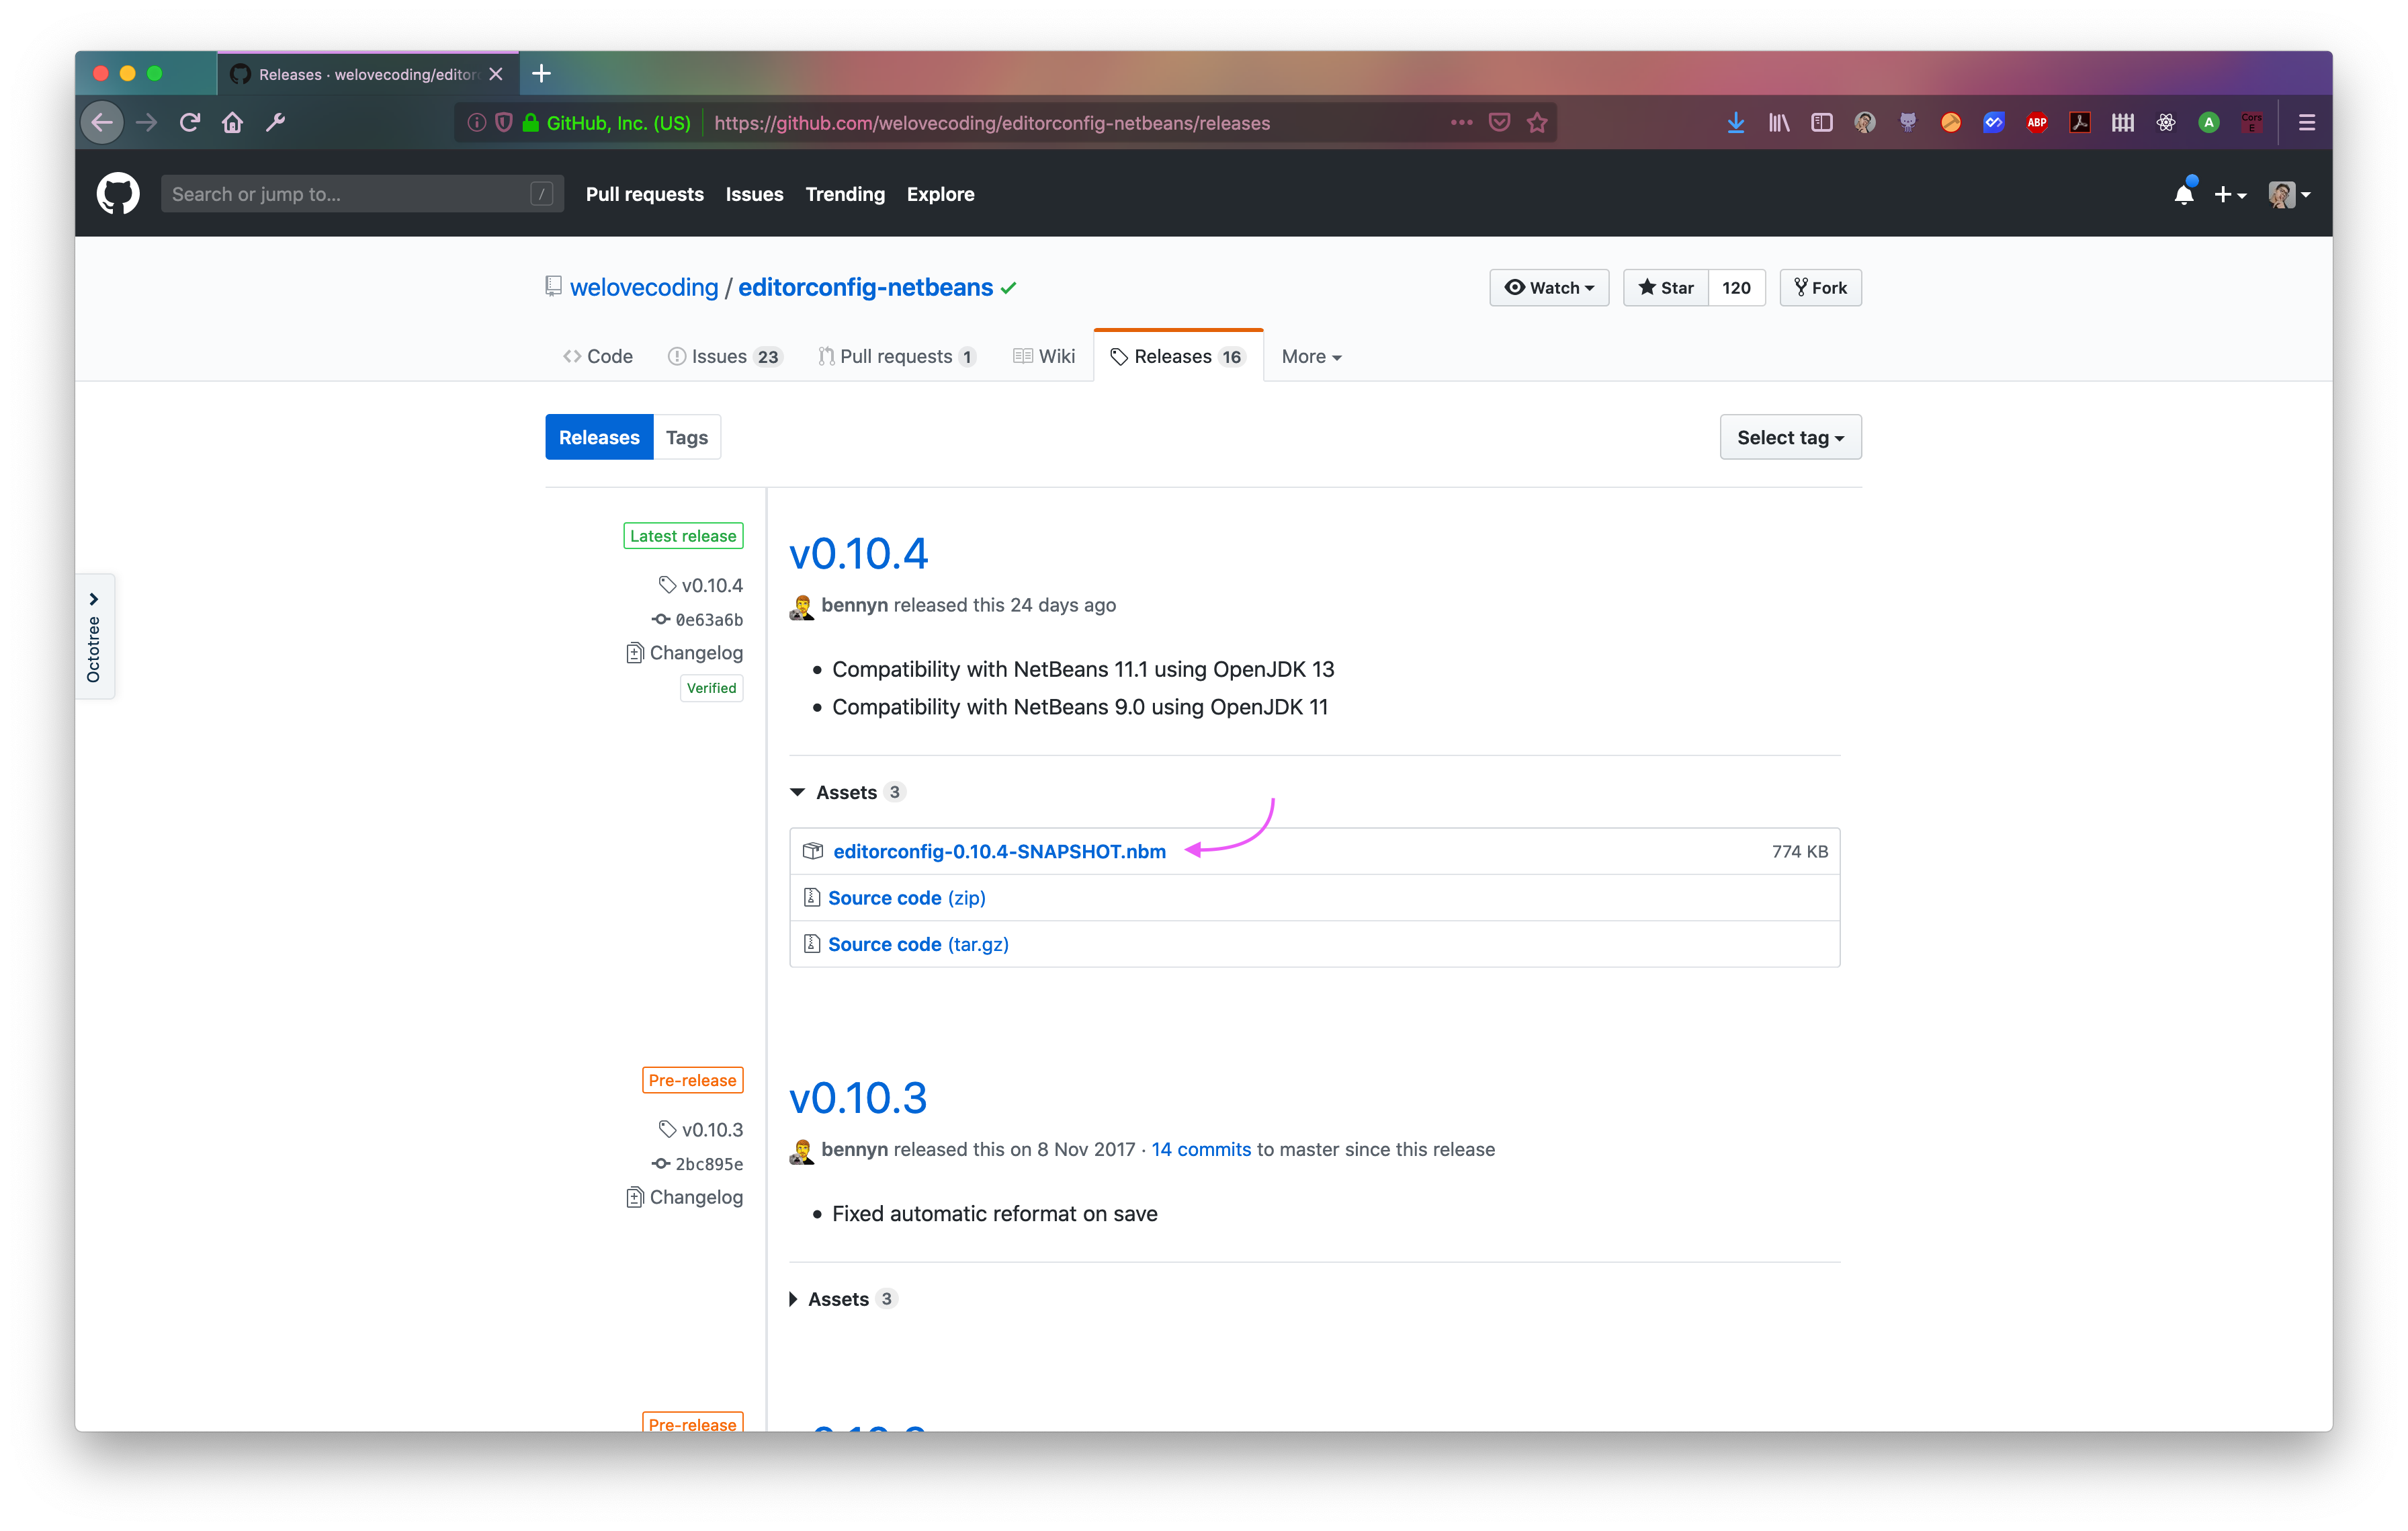
Task: Reload the page with the refresh icon
Action: (x=190, y=123)
